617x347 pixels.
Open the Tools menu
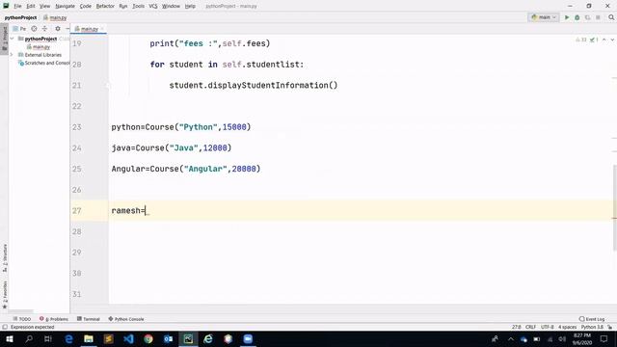(x=138, y=7)
